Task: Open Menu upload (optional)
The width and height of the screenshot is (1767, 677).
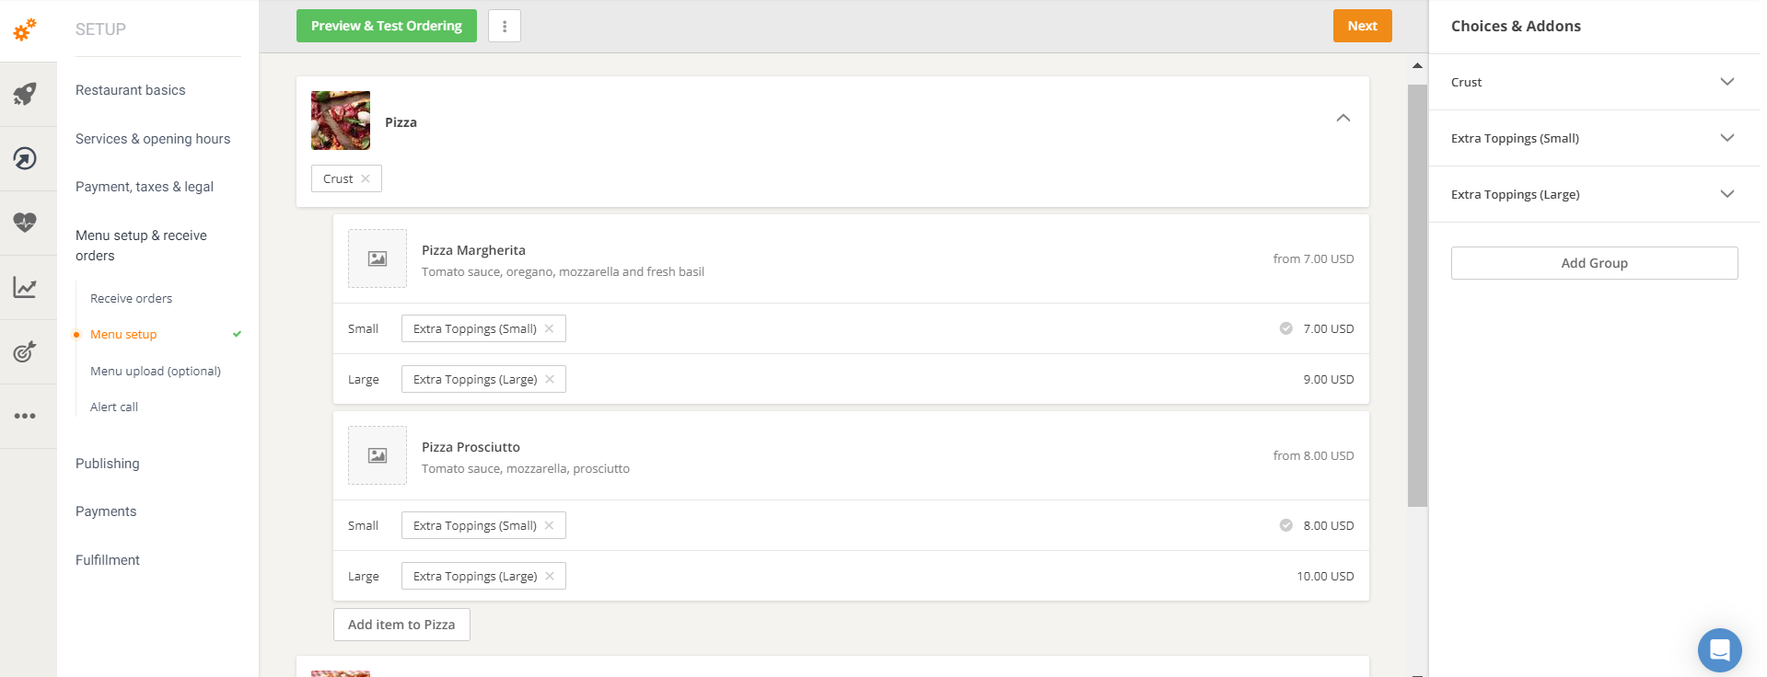Action: click(156, 371)
